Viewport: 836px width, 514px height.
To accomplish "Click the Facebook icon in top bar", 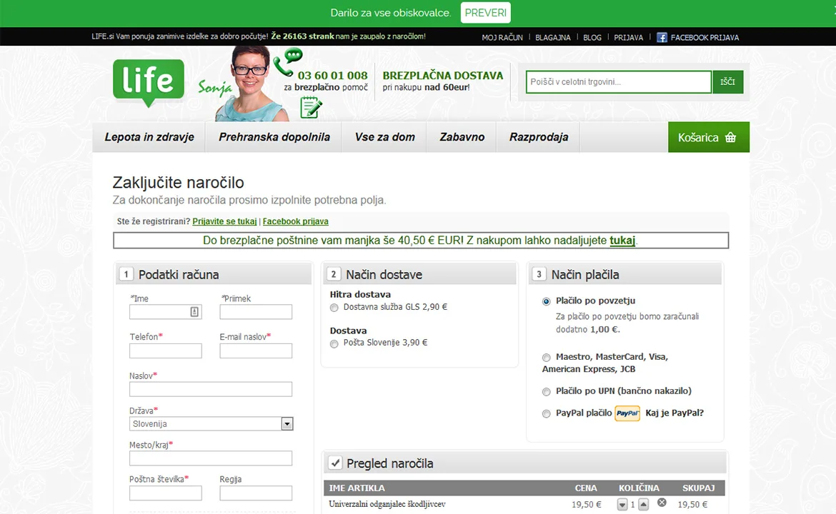I will pos(662,37).
